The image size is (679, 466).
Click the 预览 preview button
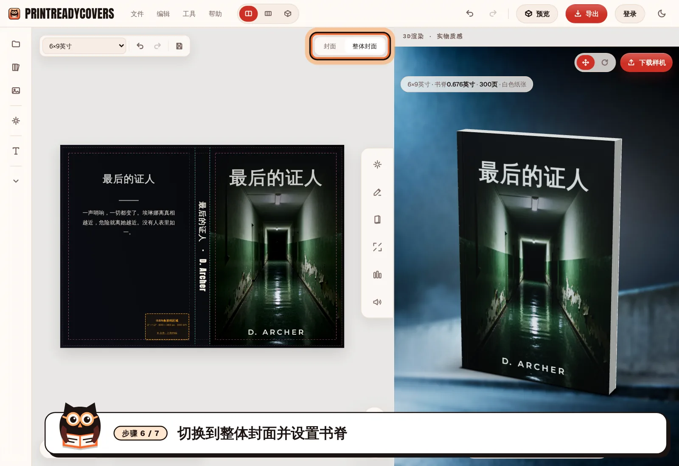(x=537, y=14)
